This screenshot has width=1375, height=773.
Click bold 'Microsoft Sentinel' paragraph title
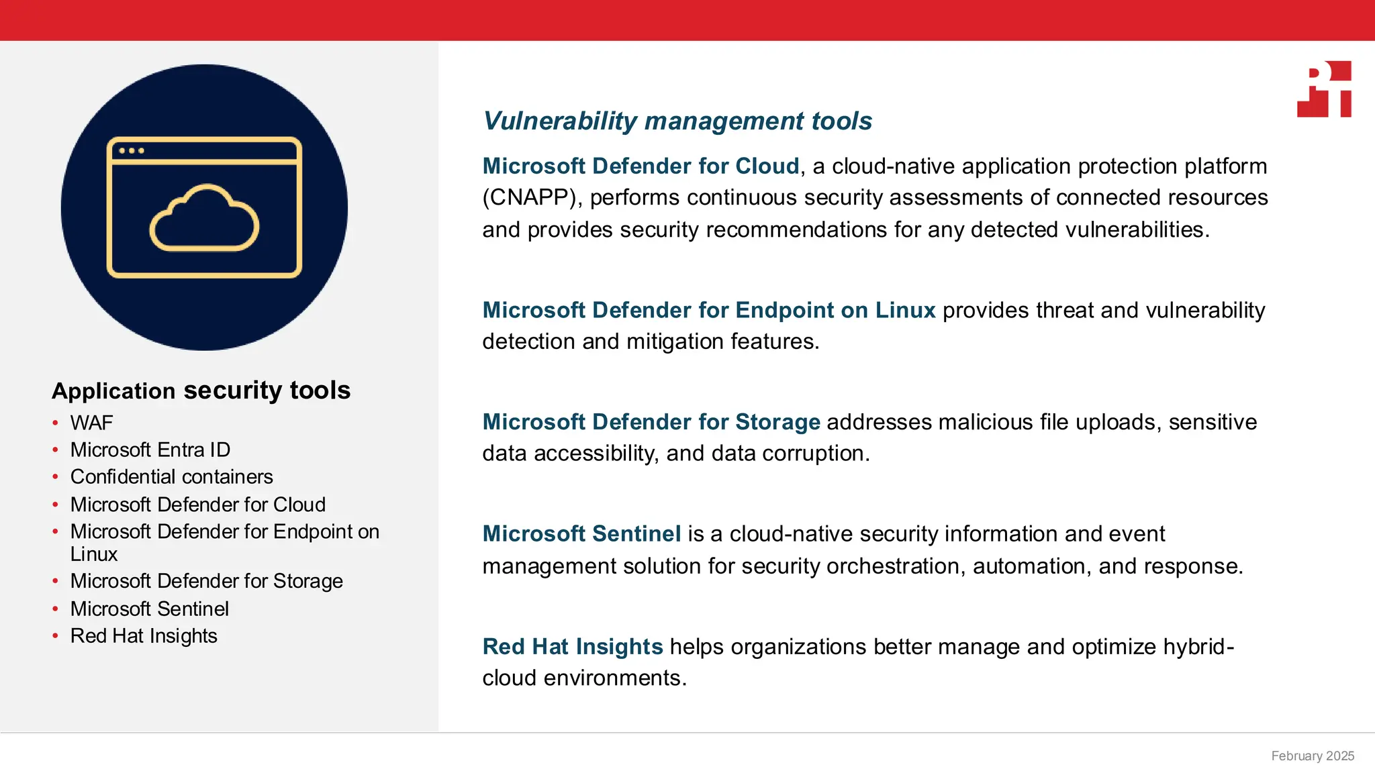(x=582, y=534)
